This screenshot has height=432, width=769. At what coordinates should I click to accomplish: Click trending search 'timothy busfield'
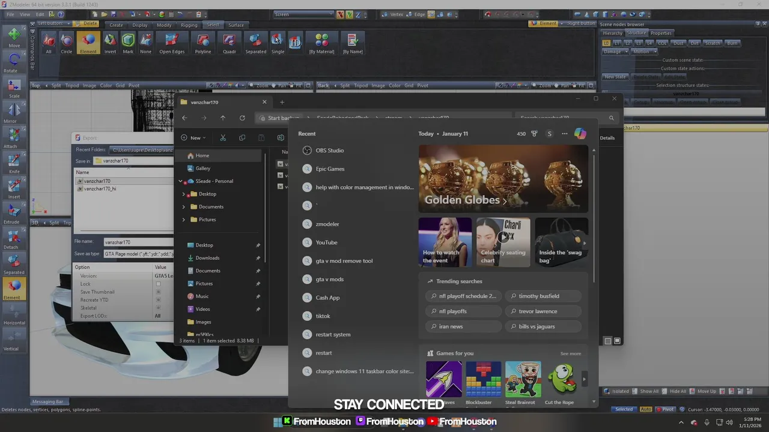(x=543, y=296)
